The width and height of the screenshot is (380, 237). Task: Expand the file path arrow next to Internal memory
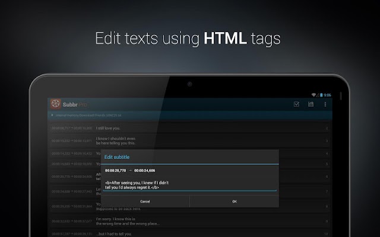52,115
